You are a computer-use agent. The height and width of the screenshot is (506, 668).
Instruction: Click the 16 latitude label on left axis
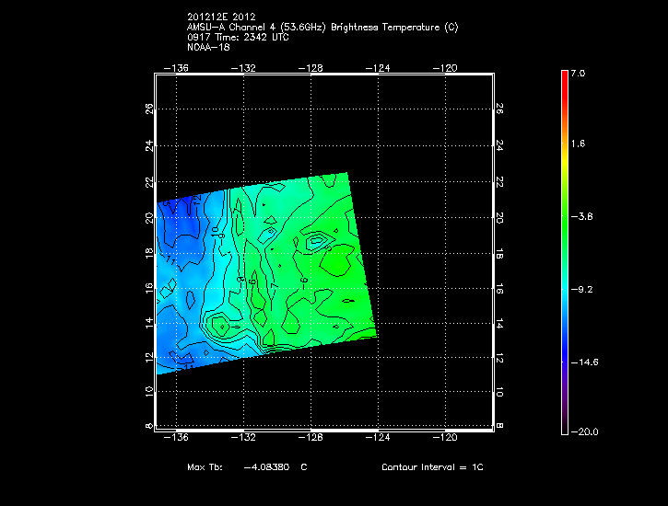coord(149,288)
